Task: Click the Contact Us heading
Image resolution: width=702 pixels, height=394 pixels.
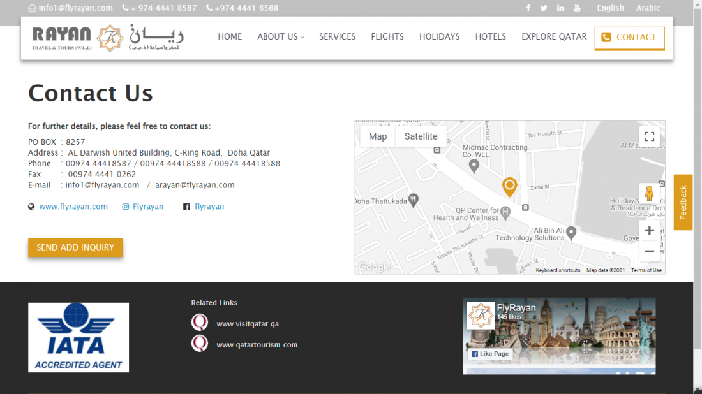Action: (91, 93)
